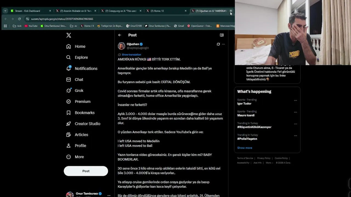Click Grok explain icon on post
Viewport: 351px width, 197px height.
[x=218, y=44]
